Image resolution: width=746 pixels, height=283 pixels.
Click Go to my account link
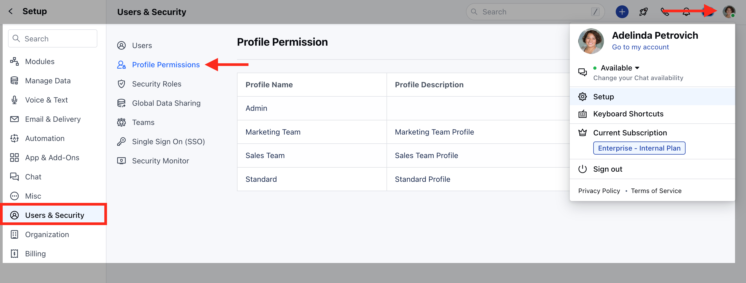(640, 46)
